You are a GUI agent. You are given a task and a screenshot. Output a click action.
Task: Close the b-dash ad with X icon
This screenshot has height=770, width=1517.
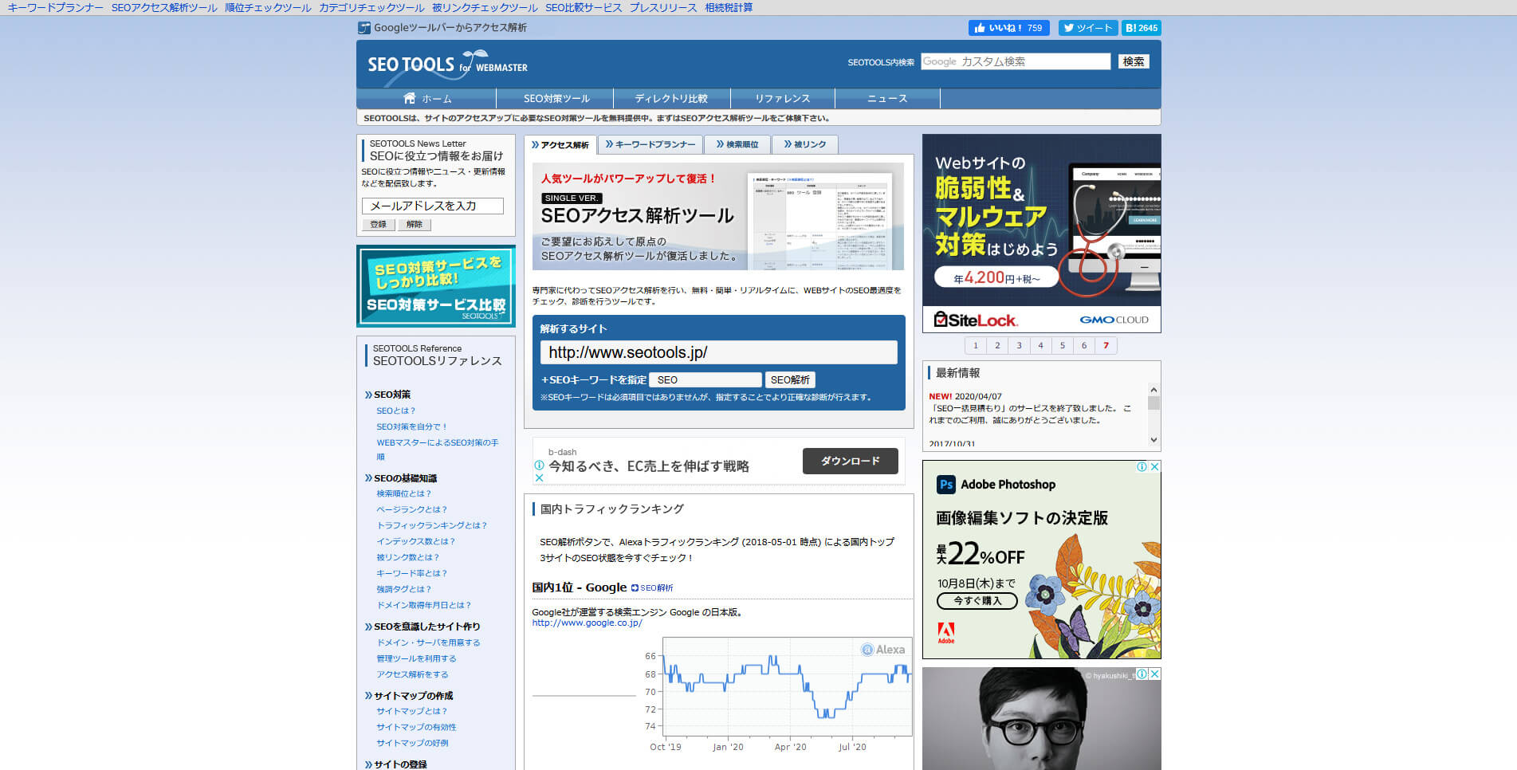[540, 478]
